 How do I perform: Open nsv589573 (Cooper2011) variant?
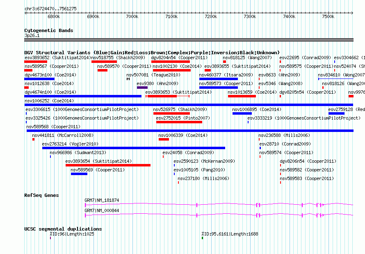click(x=226, y=83)
